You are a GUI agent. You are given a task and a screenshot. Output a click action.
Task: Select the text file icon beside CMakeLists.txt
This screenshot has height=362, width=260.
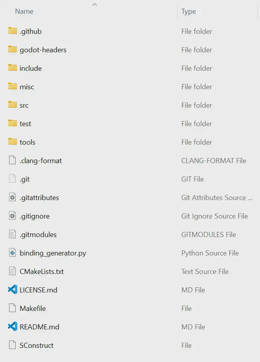pyautogui.click(x=13, y=271)
